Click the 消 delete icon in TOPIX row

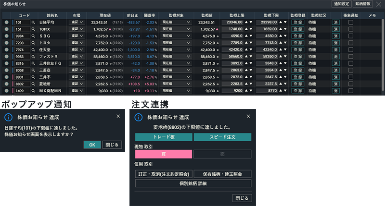(335, 29)
